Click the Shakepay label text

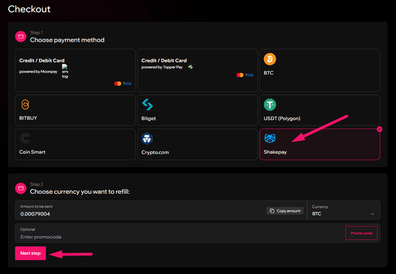(275, 152)
